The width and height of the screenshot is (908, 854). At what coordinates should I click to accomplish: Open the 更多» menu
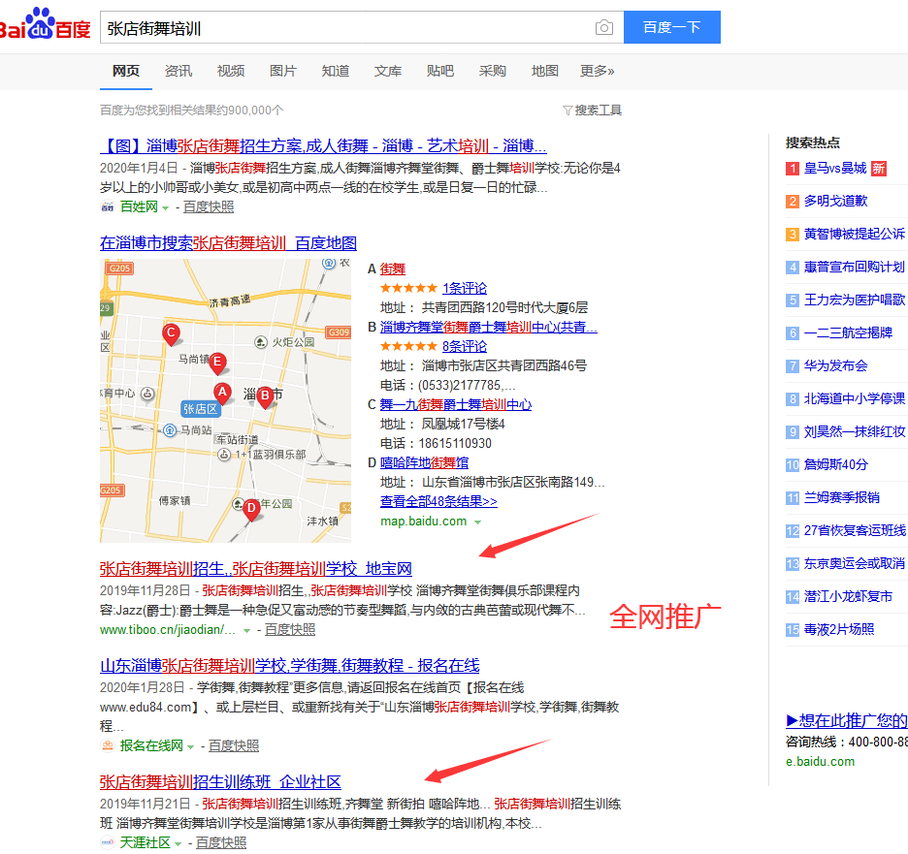[597, 71]
